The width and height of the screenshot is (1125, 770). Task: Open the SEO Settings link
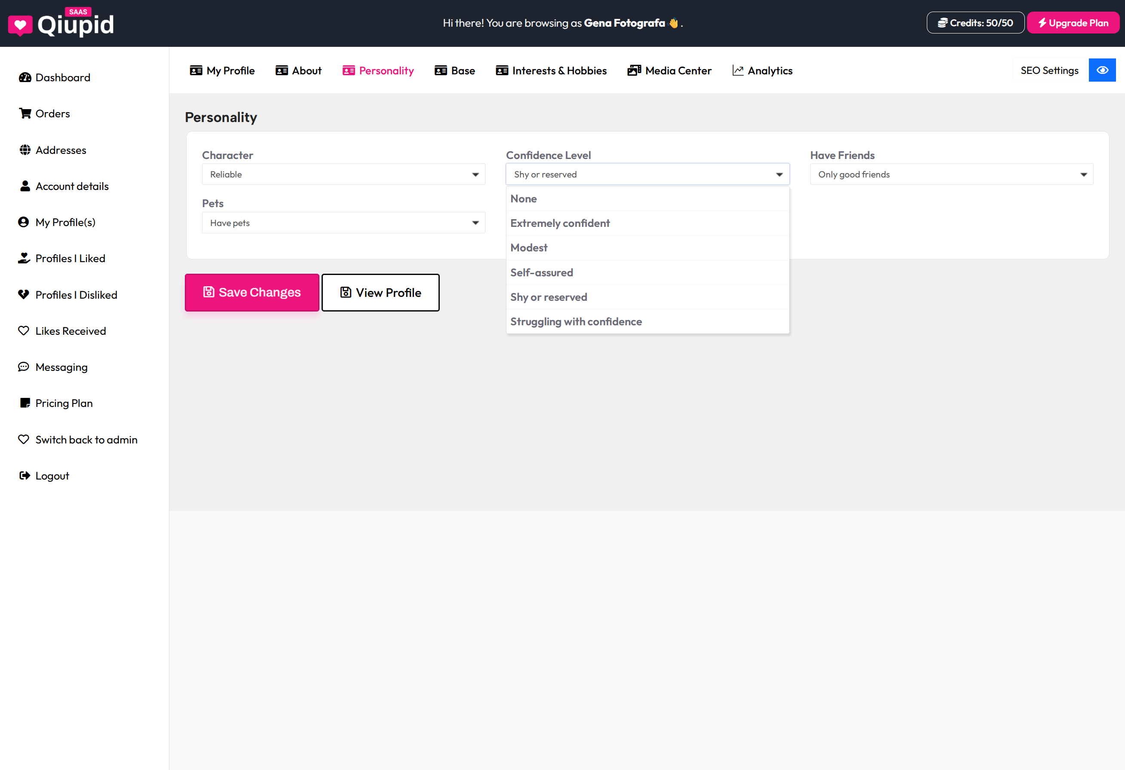coord(1049,70)
